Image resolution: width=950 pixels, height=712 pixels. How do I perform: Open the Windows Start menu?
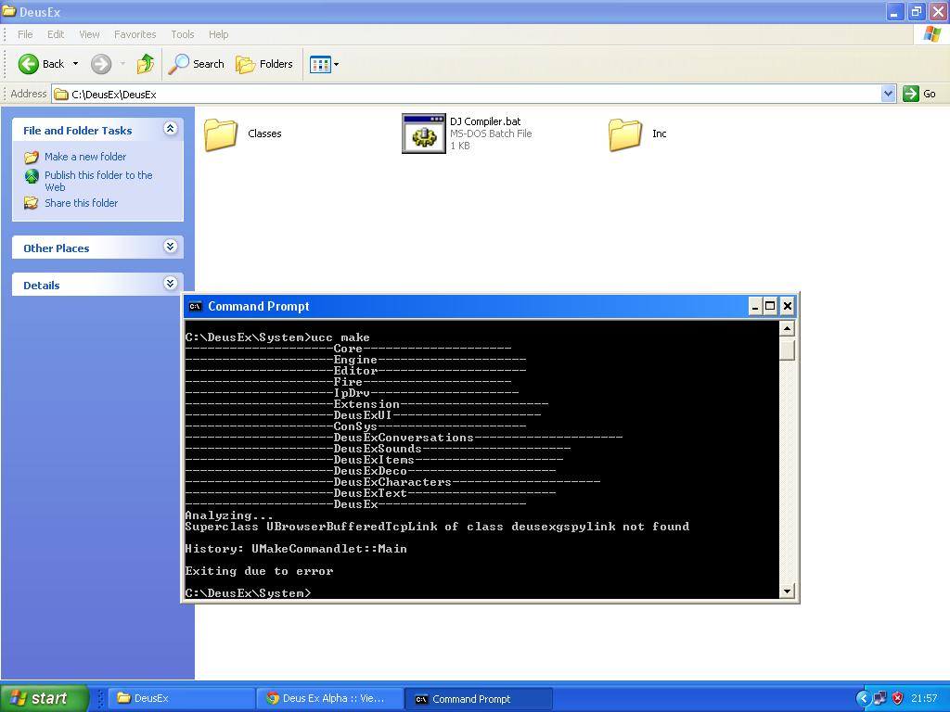(x=45, y=698)
